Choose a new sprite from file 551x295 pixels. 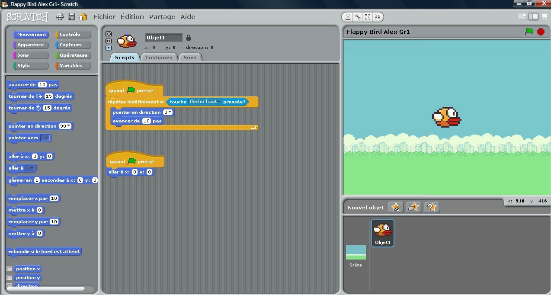pos(414,207)
